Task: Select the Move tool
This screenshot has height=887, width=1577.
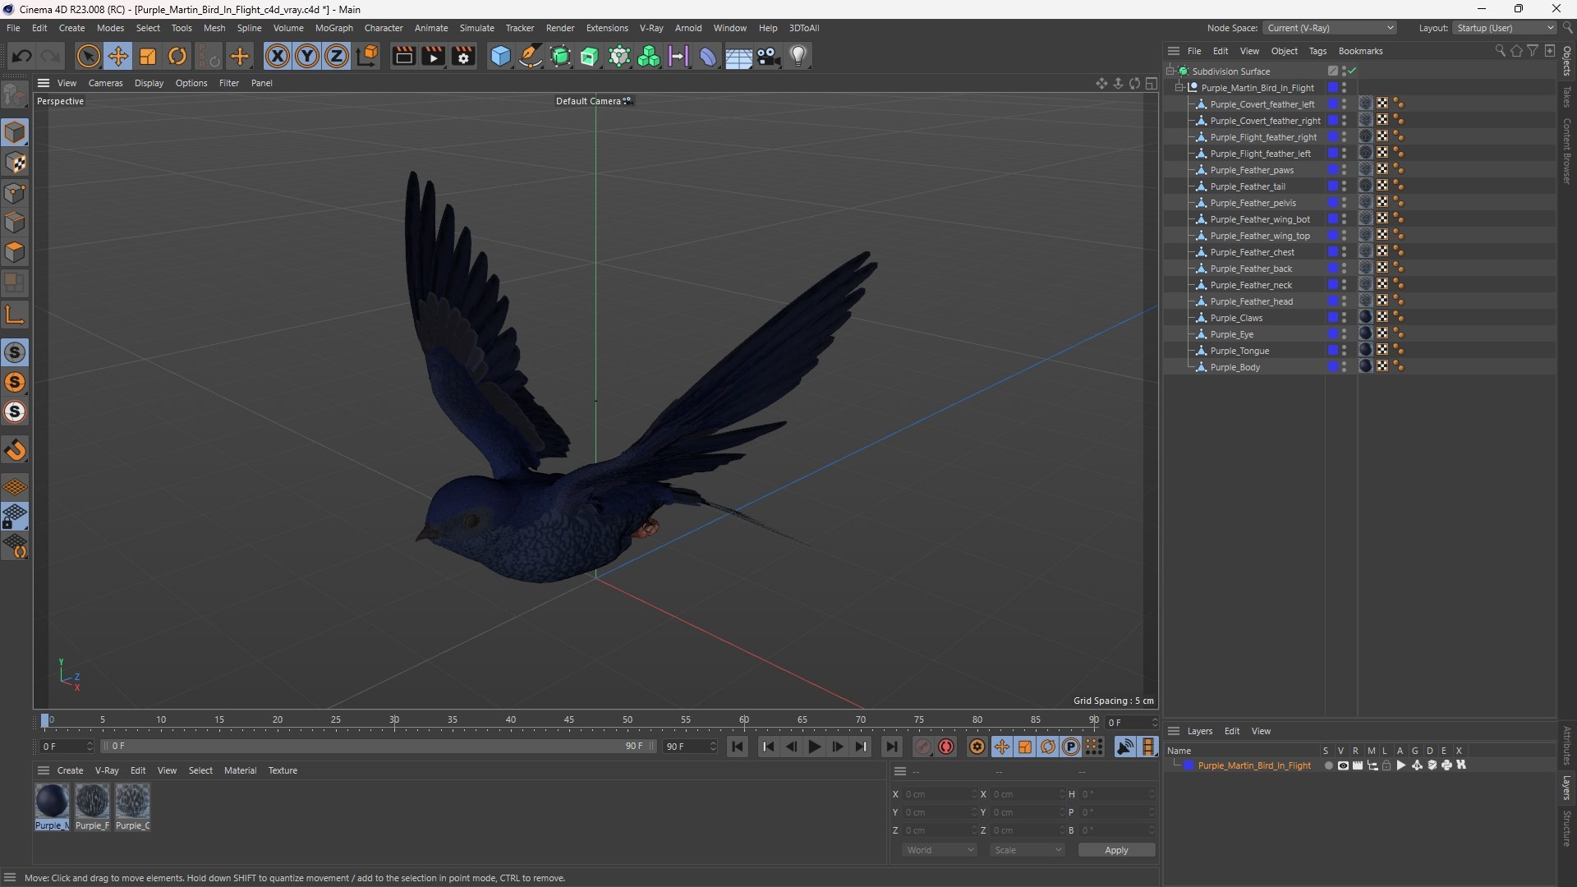Action: click(118, 56)
